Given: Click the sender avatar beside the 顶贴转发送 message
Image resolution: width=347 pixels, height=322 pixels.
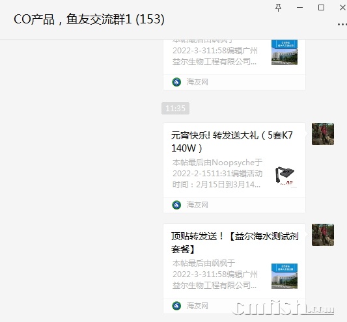Looking at the screenshot, I should (323, 235).
